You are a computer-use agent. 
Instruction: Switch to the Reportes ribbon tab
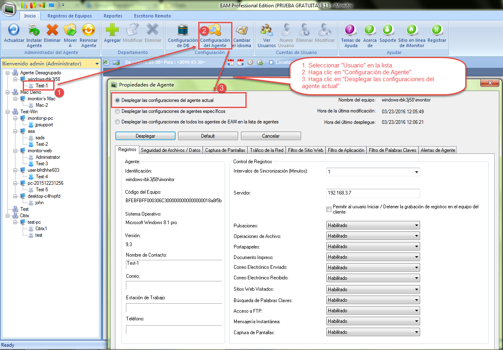(x=113, y=16)
